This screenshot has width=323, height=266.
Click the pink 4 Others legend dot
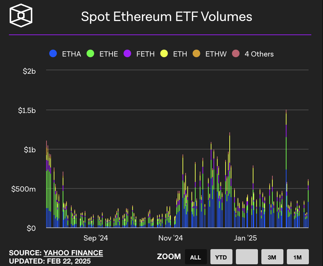236,54
